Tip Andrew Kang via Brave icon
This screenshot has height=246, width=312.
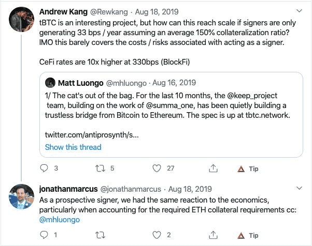coord(248,168)
